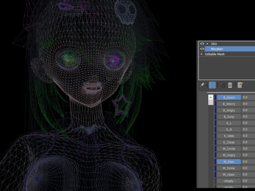Click the B_Angry value field
Viewport: 255px width, 191px height.
point(249,110)
